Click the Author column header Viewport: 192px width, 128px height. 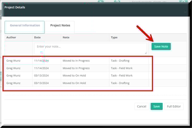coord(11,37)
